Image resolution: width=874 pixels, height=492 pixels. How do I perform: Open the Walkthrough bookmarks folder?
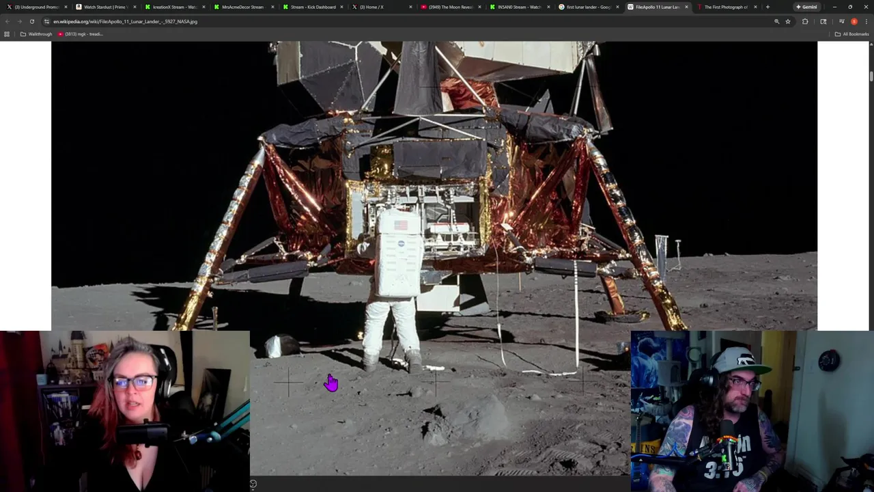(36, 34)
